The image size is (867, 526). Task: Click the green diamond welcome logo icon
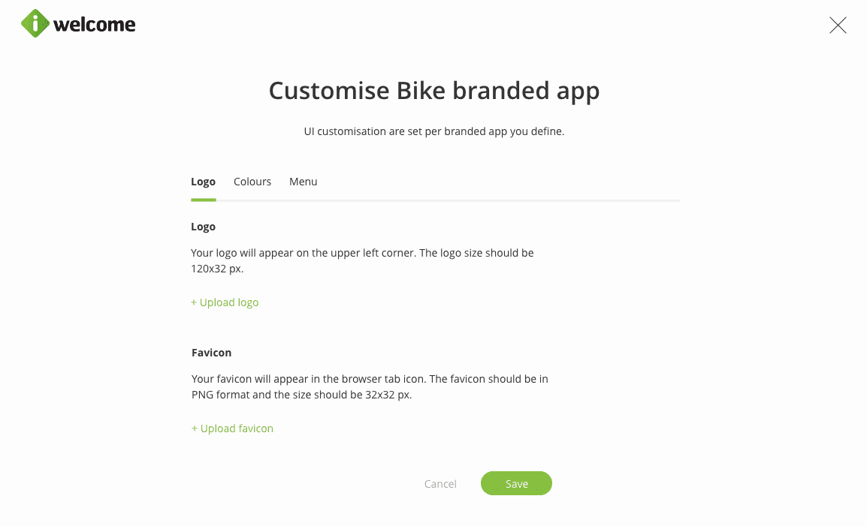[35, 24]
